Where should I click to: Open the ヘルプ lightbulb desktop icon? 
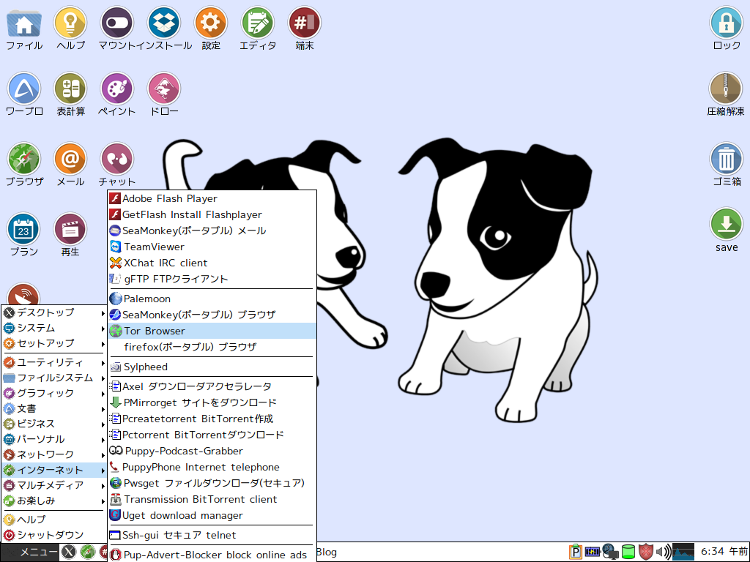pos(70,23)
